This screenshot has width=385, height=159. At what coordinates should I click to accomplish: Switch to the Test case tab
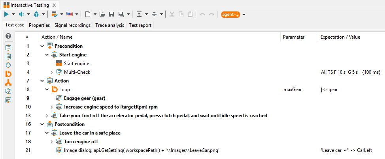point(15,25)
